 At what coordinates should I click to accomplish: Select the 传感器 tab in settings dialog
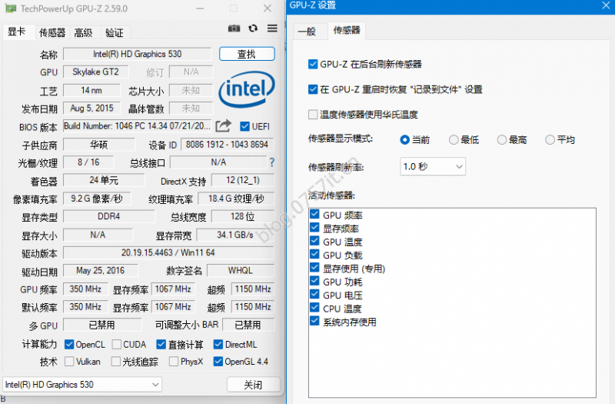point(347,30)
